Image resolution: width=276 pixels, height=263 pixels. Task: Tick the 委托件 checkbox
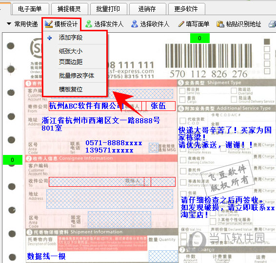[183, 171]
